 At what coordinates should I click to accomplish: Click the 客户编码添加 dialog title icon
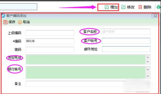3,16
